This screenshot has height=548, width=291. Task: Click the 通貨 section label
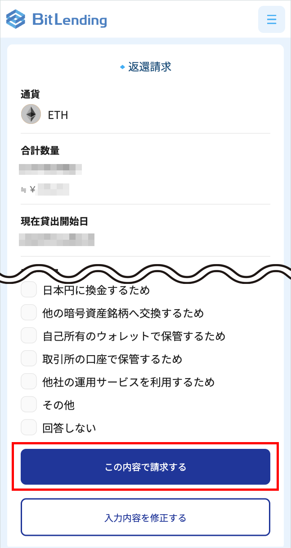pos(30,94)
